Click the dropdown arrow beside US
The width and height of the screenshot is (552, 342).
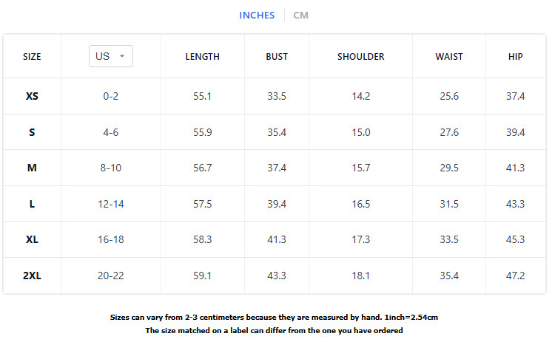click(x=122, y=56)
